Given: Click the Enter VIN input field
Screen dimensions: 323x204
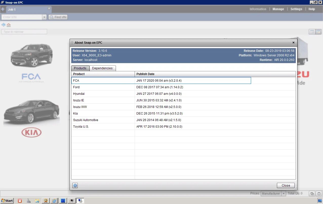Looking at the screenshot, I should click(22, 17).
